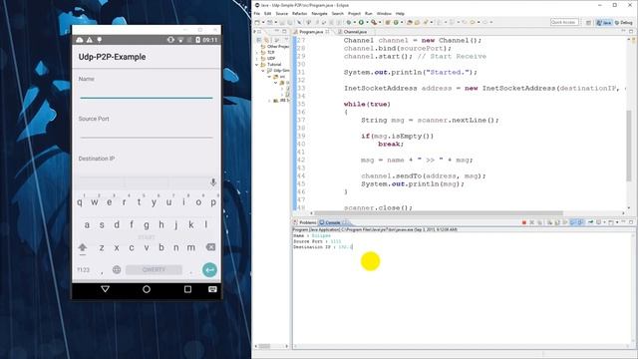Click the New Java Class icon
Image resolution: width=638 pixels, height=359 pixels.
397,22
